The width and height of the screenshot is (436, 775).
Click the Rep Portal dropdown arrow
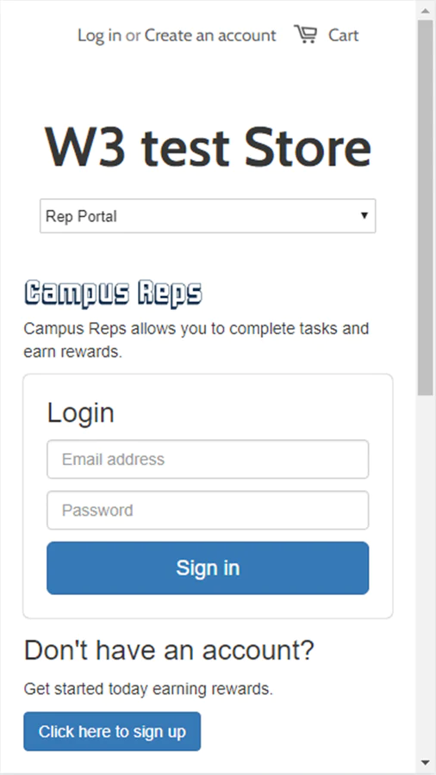click(364, 215)
